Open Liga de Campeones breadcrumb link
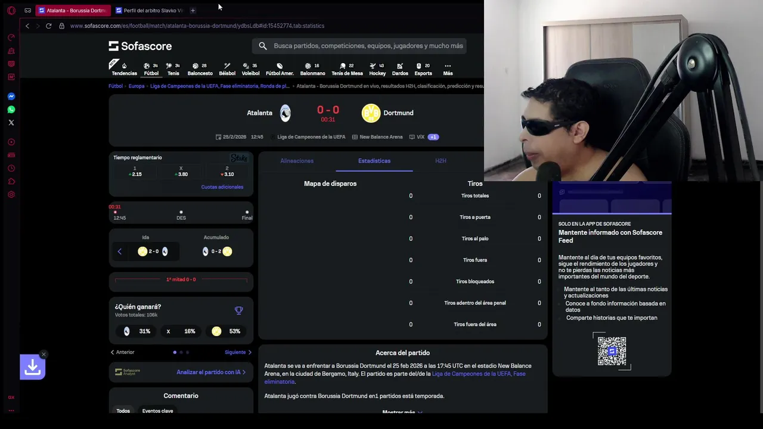Viewport: 763px width, 429px height. click(220, 86)
